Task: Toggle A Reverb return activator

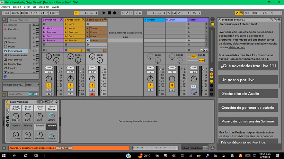Action: 150,85
